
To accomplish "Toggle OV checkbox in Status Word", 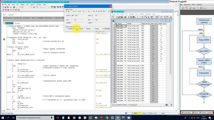I will click(x=82, y=11).
